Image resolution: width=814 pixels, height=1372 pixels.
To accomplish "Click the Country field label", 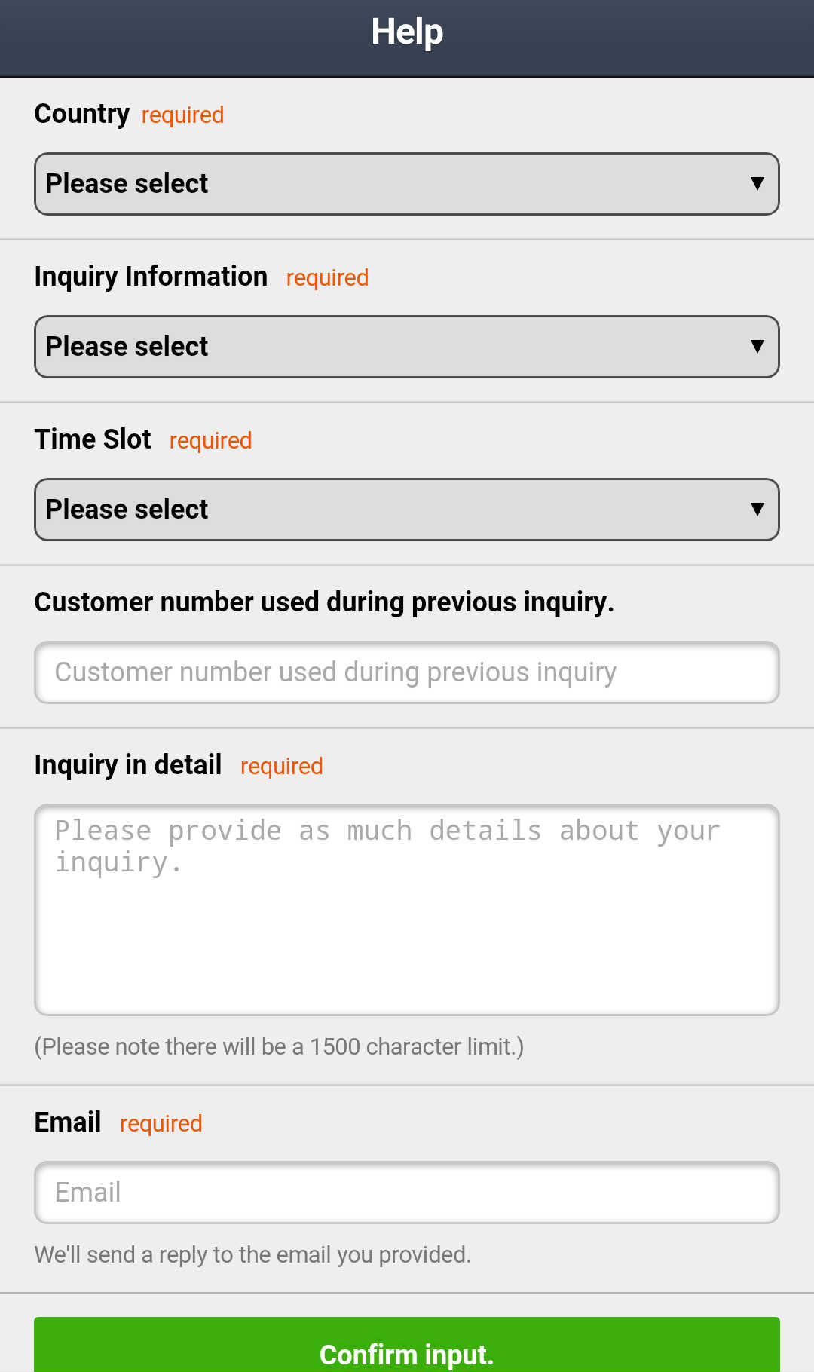I will pyautogui.click(x=82, y=114).
